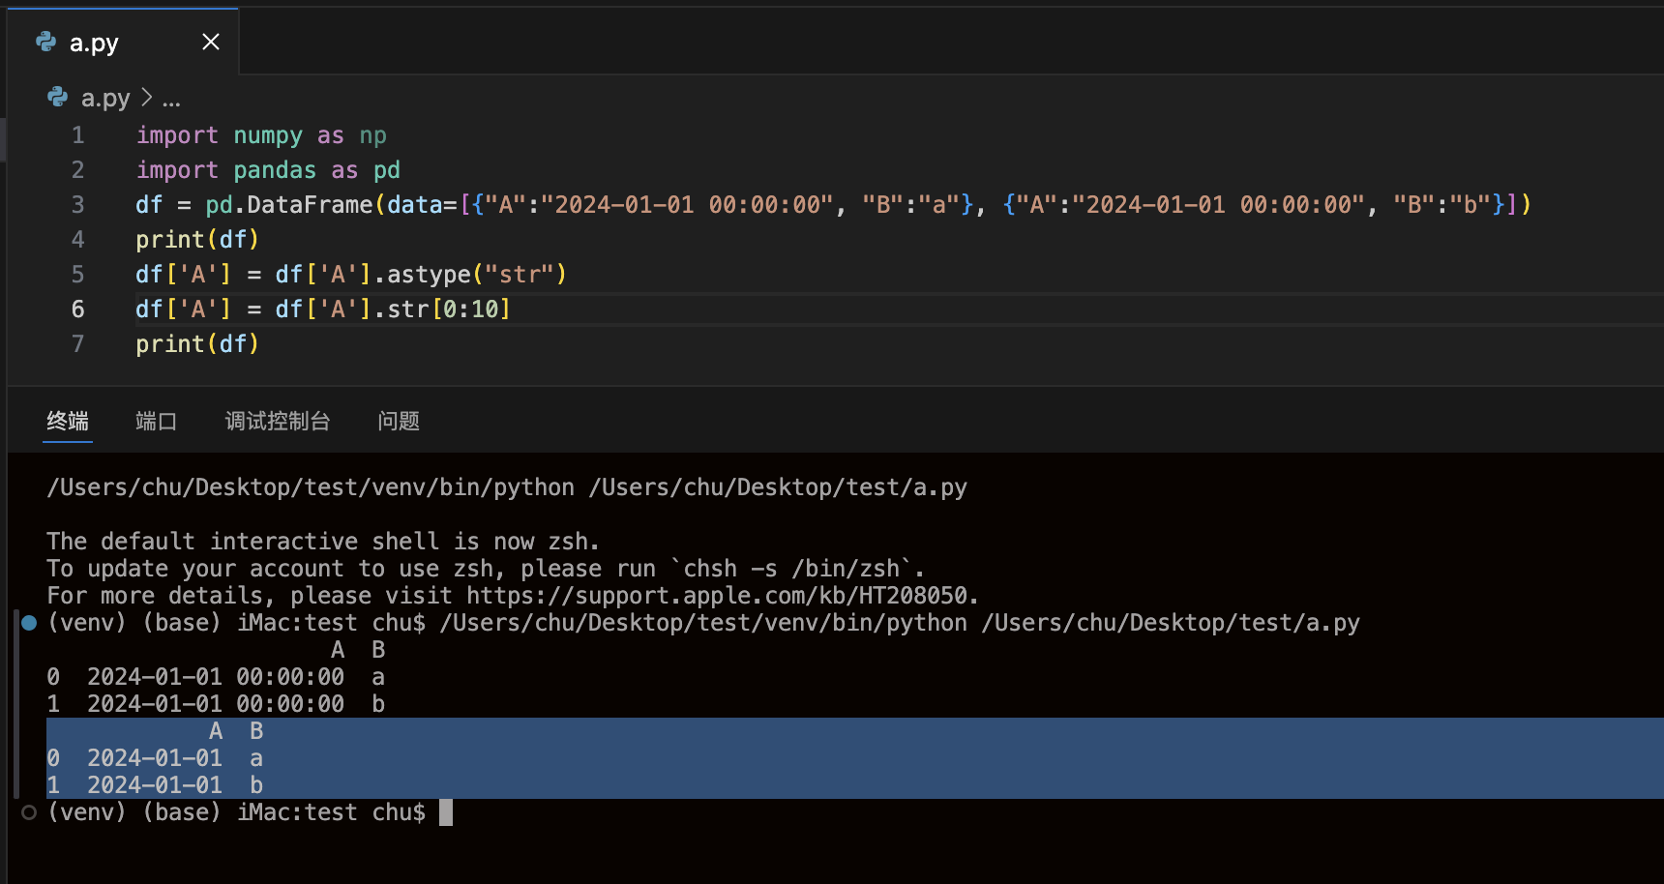
Task: Expand the breadcrumb chevron after a.py
Action: tap(146, 98)
